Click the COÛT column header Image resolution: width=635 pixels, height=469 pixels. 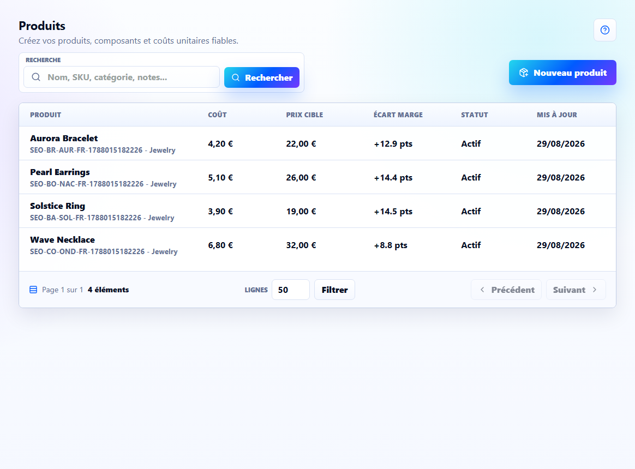[218, 115]
